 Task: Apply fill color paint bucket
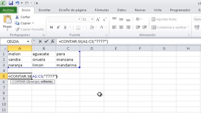pyautogui.click(x=91, y=27)
